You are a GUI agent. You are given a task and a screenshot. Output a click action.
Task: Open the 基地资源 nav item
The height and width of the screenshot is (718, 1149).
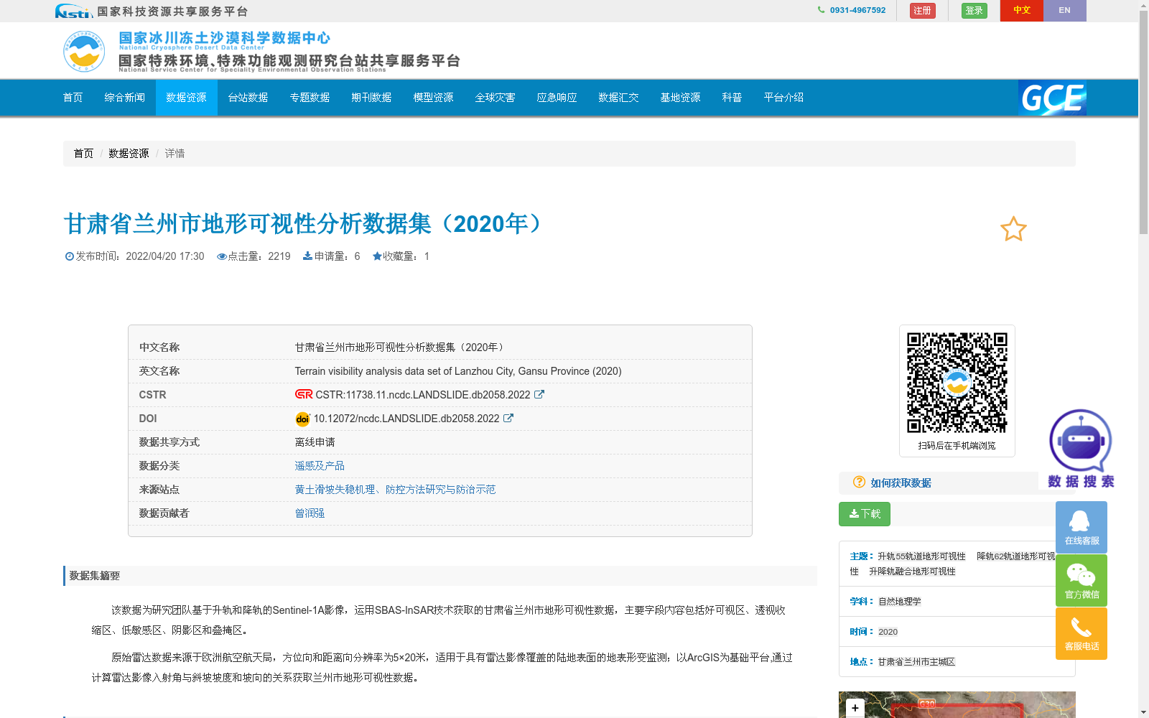click(681, 98)
